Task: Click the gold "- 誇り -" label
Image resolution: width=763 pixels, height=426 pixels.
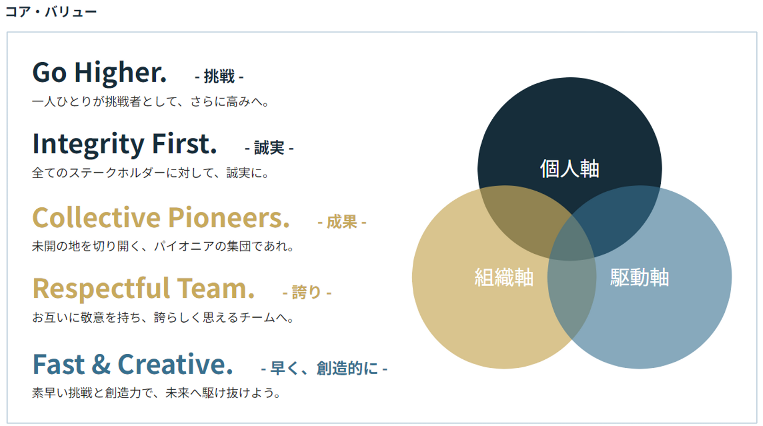Action: [307, 292]
